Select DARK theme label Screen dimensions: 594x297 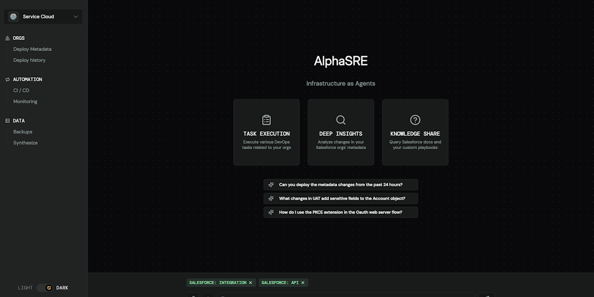[63, 288]
